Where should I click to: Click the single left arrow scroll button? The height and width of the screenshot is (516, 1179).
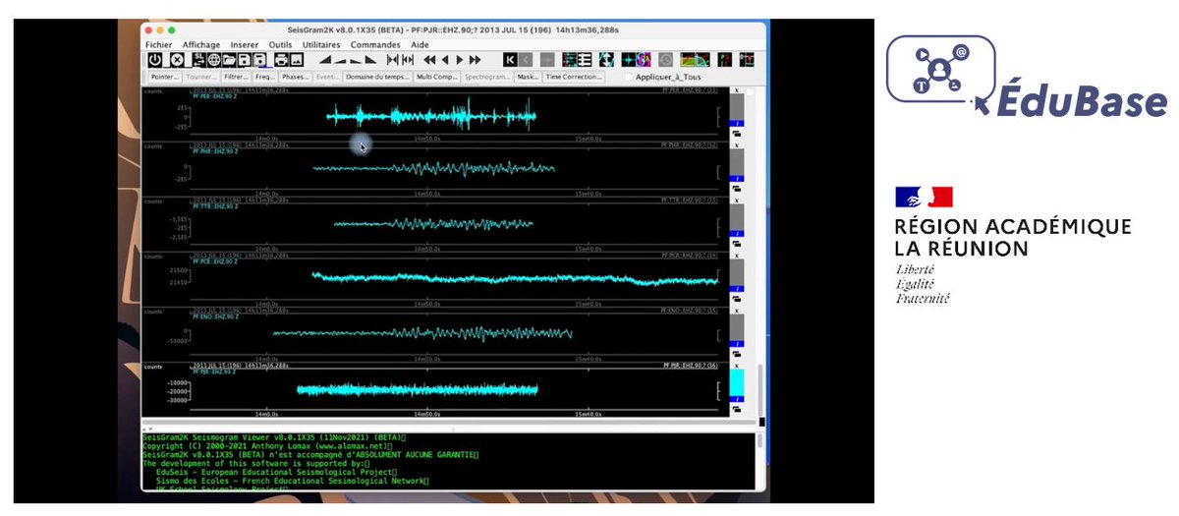[x=445, y=60]
